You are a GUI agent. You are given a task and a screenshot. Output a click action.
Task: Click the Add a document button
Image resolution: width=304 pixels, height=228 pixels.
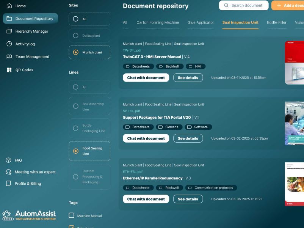point(288,5)
